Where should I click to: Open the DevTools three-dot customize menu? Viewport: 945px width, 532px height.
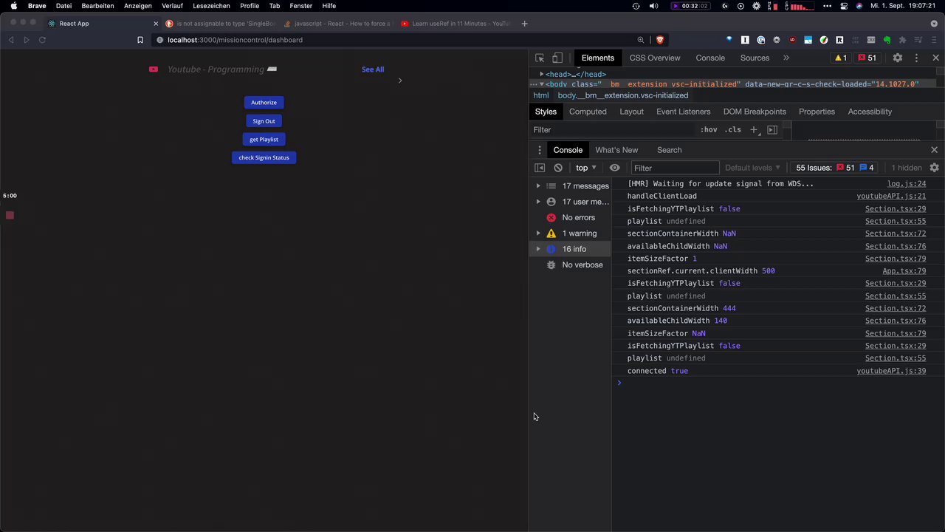coord(917,58)
